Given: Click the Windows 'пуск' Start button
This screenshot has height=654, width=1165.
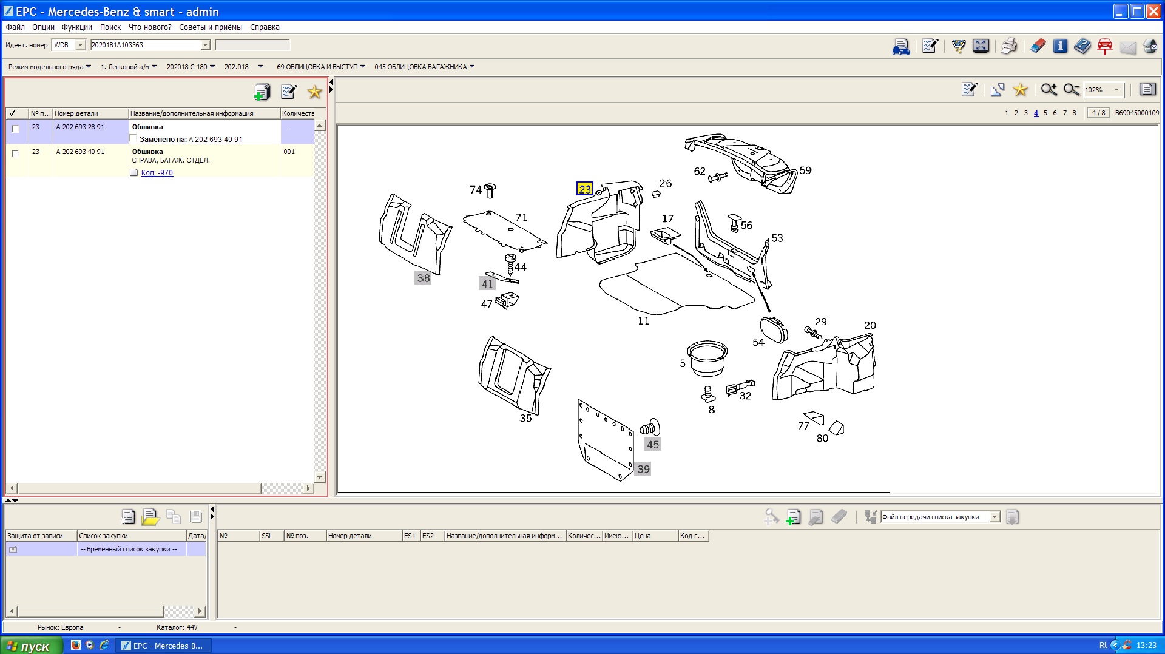Looking at the screenshot, I should click(32, 646).
